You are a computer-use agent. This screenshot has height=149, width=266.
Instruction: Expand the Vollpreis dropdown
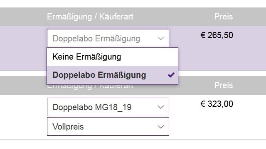pyautogui.click(x=108, y=127)
